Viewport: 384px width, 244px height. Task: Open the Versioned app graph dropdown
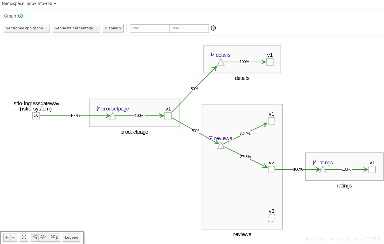tap(27, 28)
